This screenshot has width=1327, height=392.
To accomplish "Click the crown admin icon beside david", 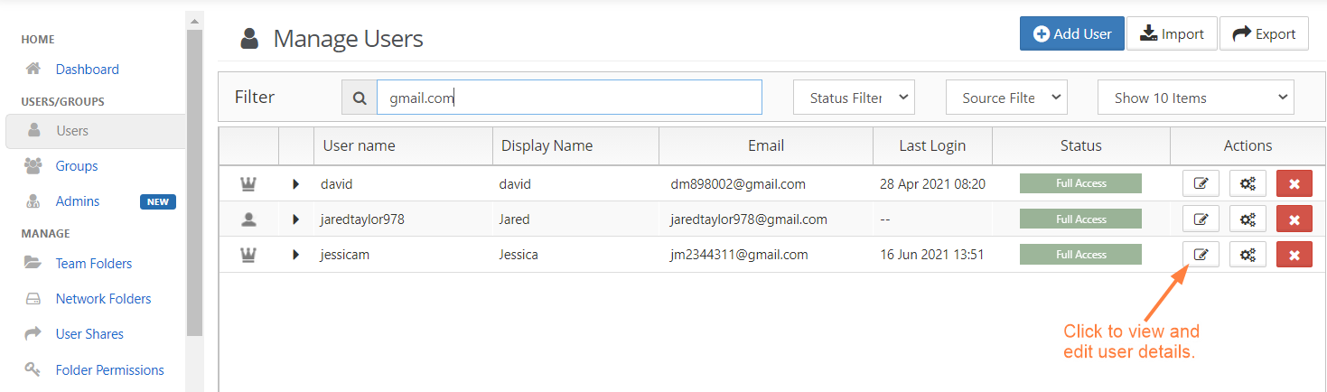I will [x=248, y=183].
